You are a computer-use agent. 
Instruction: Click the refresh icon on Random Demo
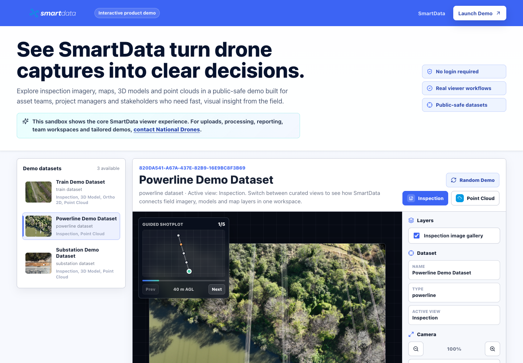tap(454, 180)
